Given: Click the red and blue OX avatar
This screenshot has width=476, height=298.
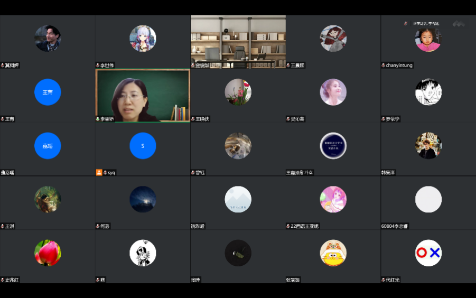Looking at the screenshot, I should click(428, 253).
